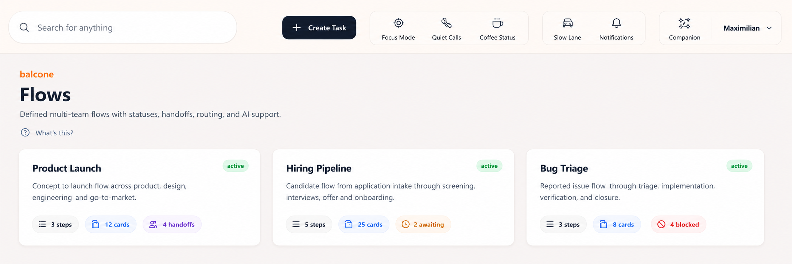
Task: Click steps list icon on Bug Triage
Action: (550, 224)
